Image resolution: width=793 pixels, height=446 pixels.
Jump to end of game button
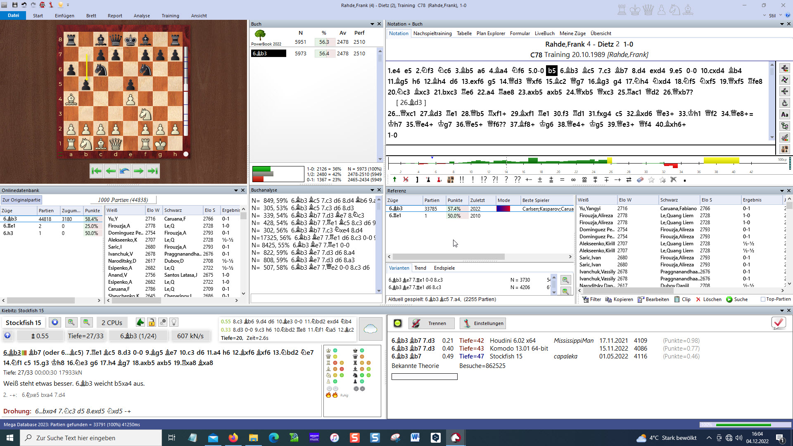(152, 171)
